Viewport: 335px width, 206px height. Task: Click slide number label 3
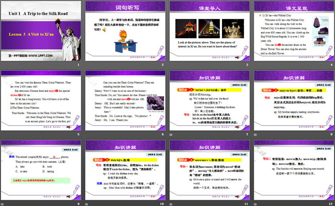(247, 65)
